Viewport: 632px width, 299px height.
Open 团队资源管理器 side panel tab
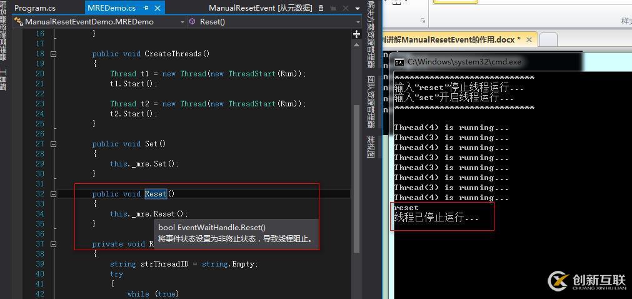[371, 101]
